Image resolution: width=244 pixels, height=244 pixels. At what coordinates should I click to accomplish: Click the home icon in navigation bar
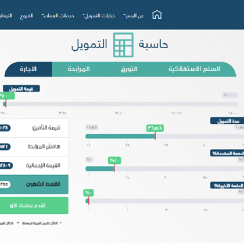[157, 15]
